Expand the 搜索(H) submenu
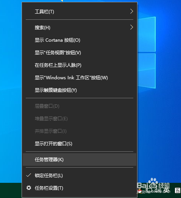The image size is (181, 198). click(x=80, y=27)
